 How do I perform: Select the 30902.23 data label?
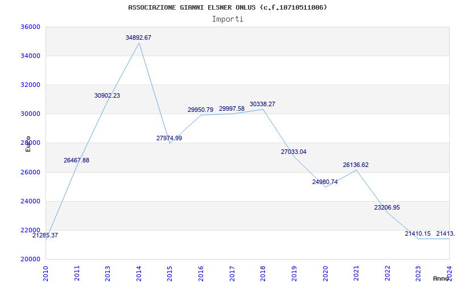[107, 95]
